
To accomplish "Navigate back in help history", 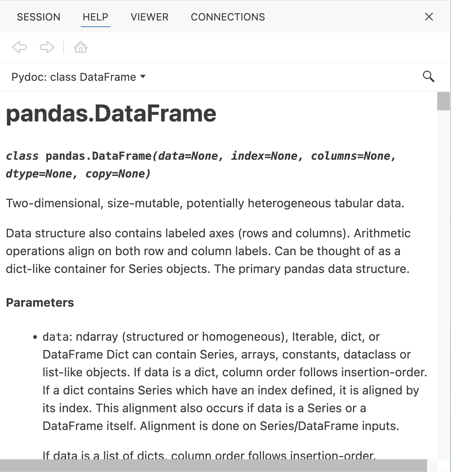I will tap(20, 47).
